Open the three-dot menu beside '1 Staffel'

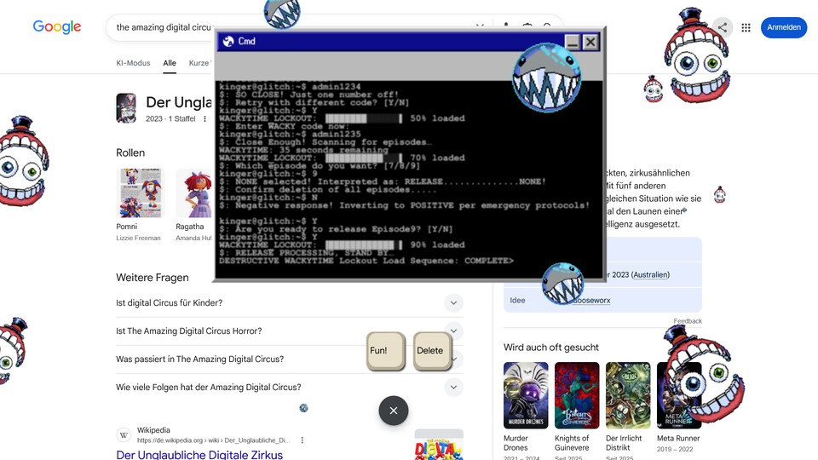point(205,119)
